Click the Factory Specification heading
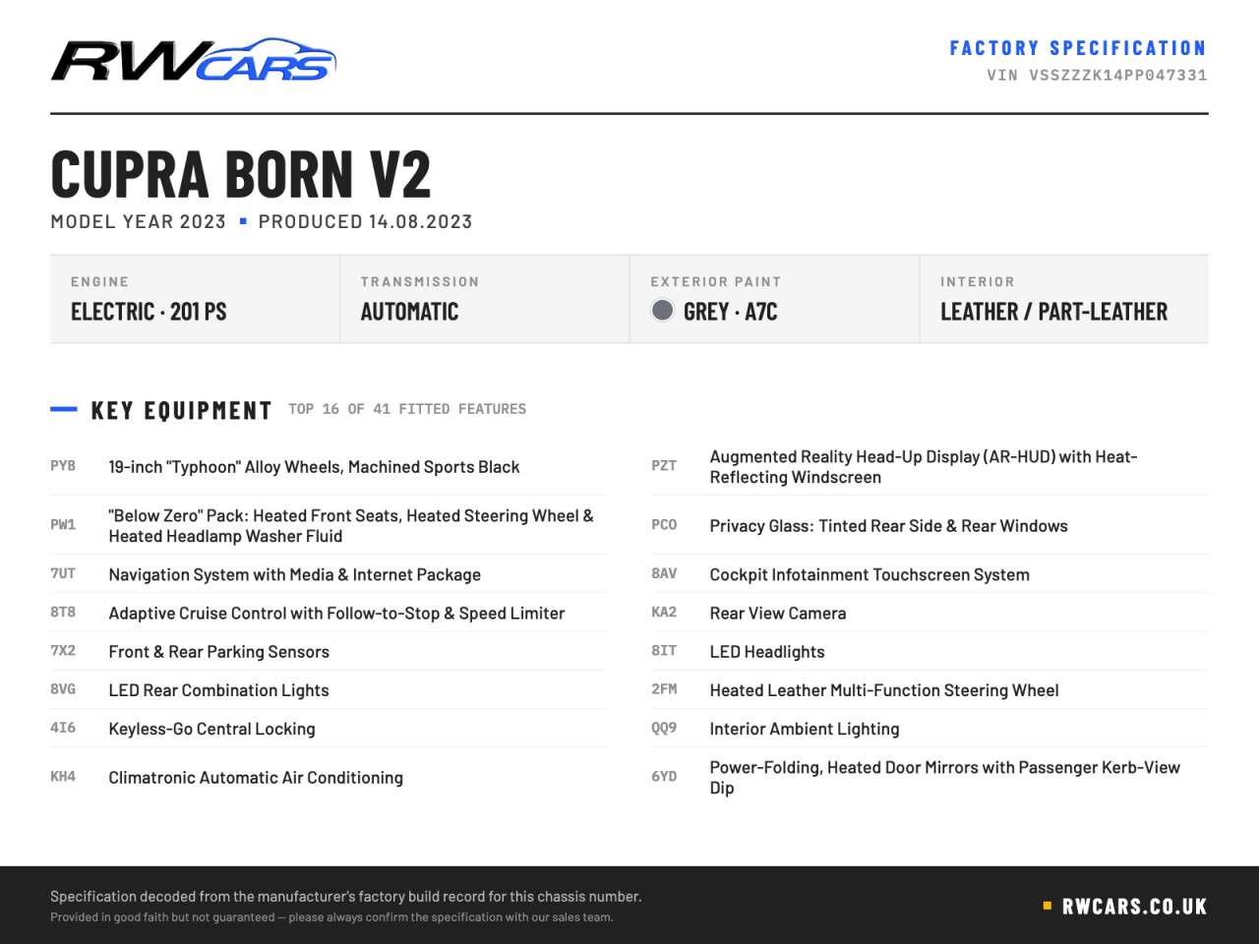 (x=1078, y=48)
